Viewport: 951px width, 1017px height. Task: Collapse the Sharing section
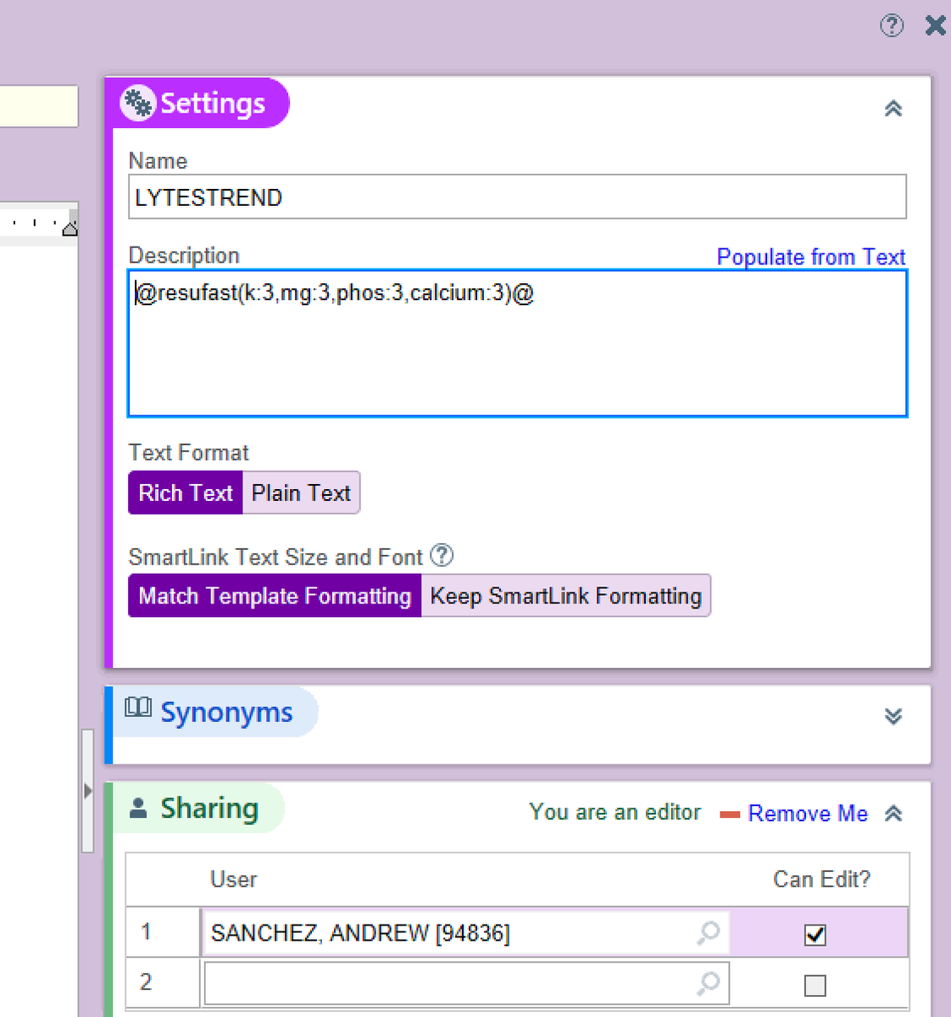[893, 814]
